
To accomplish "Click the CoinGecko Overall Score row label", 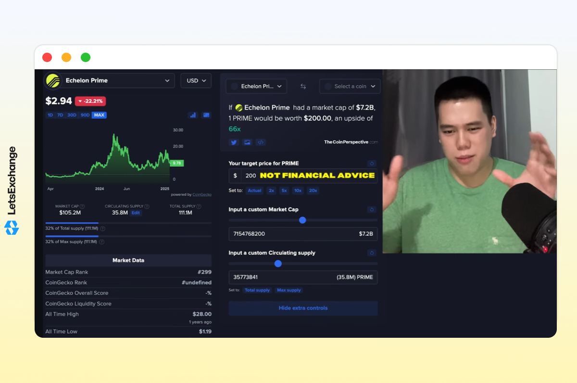I will point(77,293).
